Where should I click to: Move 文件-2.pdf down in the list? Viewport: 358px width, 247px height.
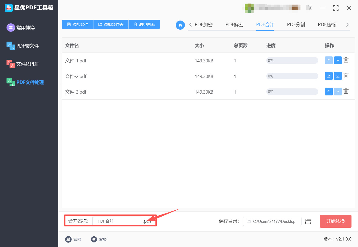click(338, 76)
